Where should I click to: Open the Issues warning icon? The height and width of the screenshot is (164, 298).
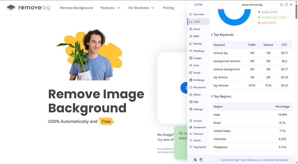point(191,29)
